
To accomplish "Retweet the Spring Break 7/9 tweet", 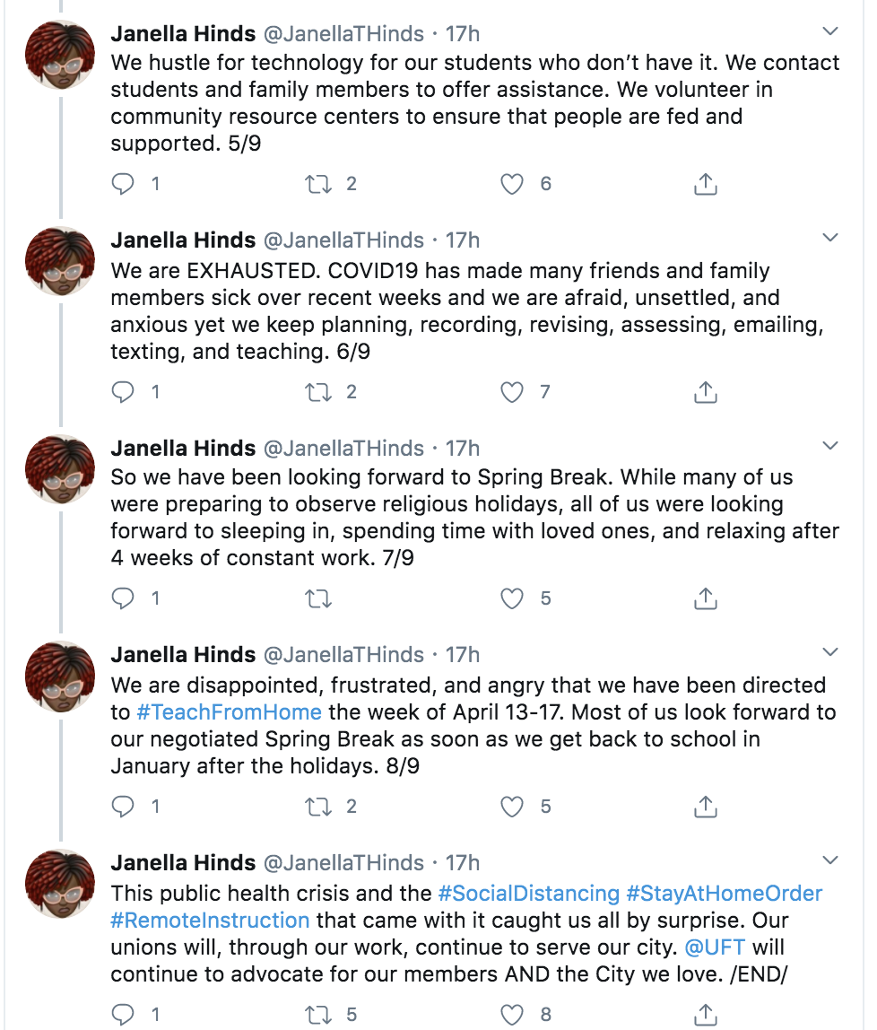I will click(318, 598).
